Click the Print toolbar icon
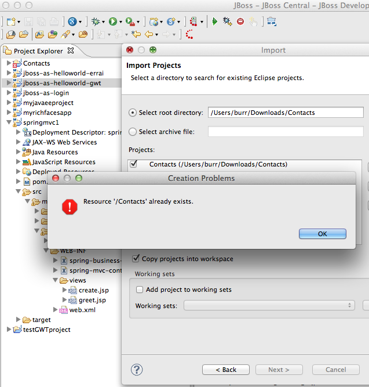Viewport: 369px width, 387px height. click(54, 21)
